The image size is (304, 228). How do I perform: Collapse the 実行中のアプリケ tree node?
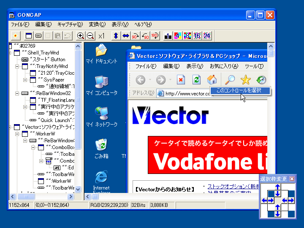(x=25, y=107)
